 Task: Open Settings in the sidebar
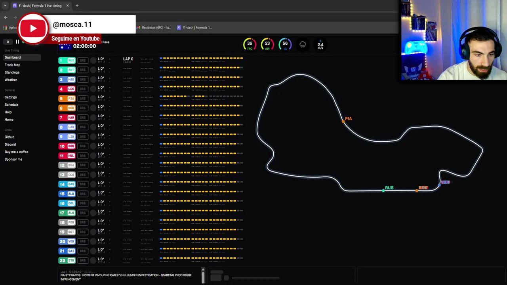pos(11,97)
